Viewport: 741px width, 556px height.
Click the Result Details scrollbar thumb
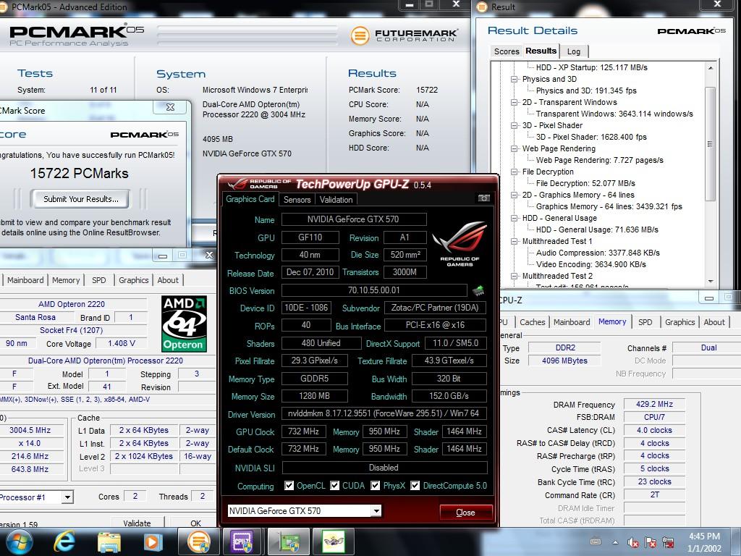tap(711, 144)
